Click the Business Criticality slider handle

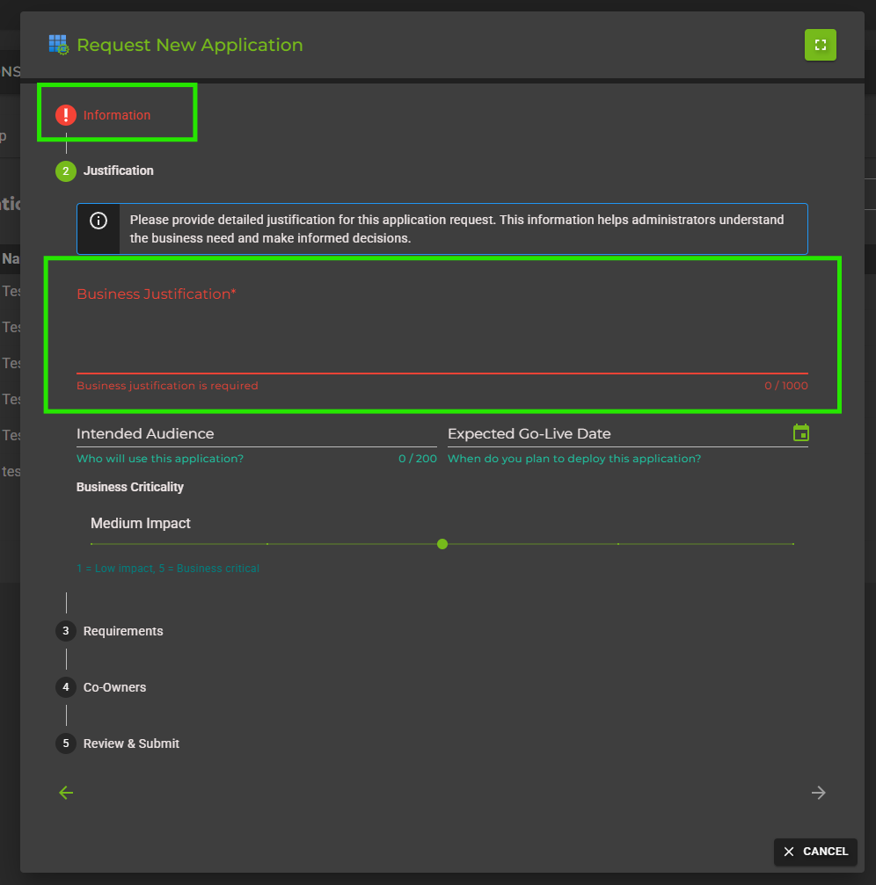coord(442,543)
